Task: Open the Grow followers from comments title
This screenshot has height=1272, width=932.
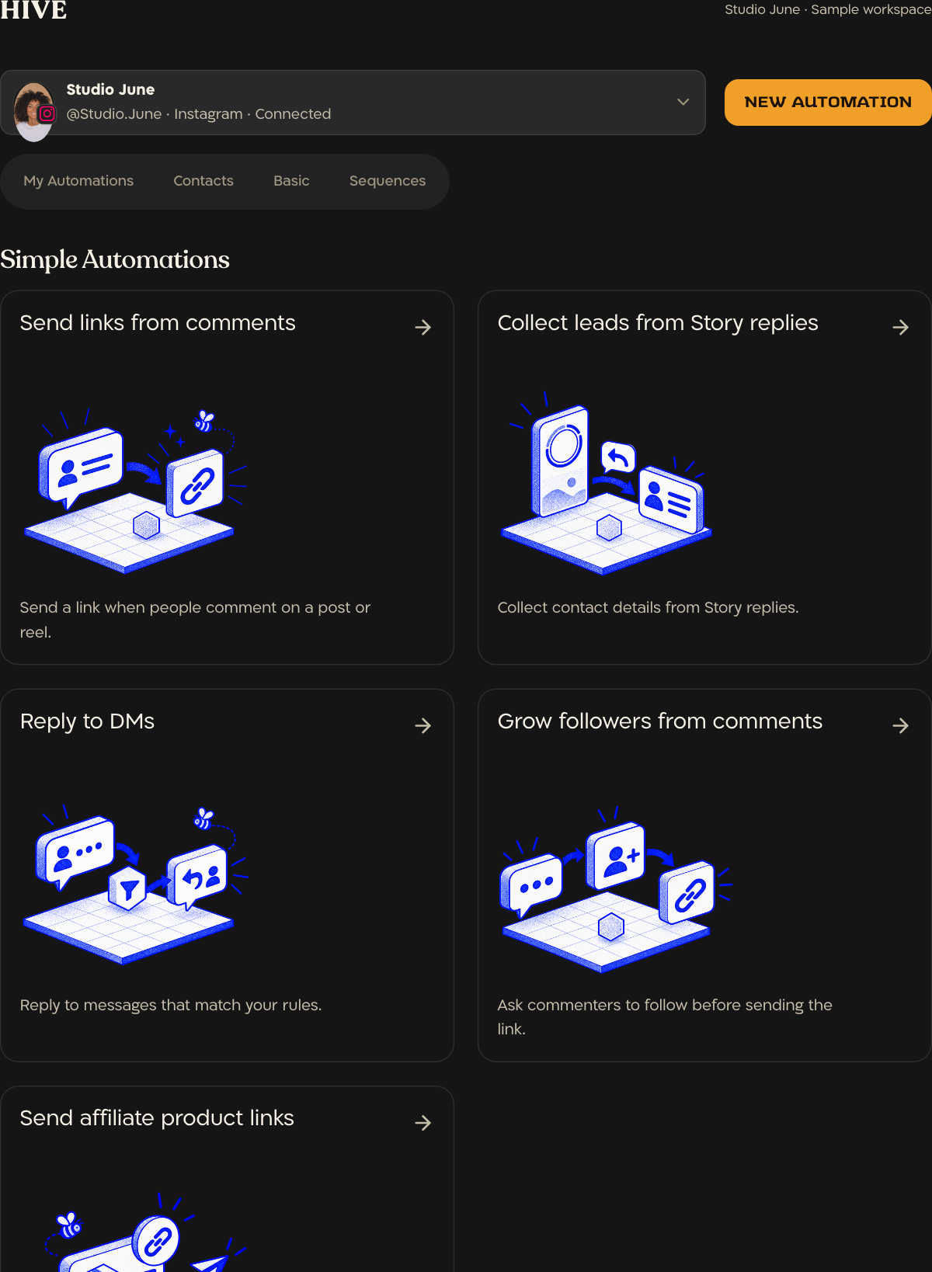Action: tap(660, 721)
